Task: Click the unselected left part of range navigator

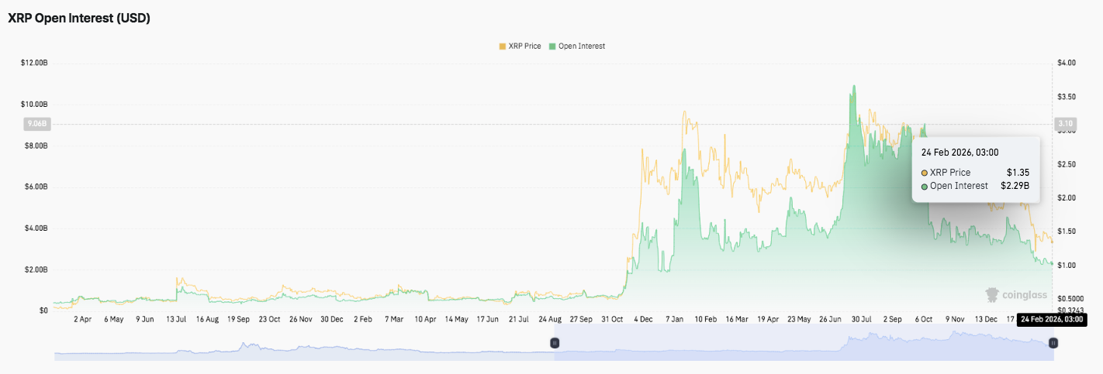Action: click(303, 343)
